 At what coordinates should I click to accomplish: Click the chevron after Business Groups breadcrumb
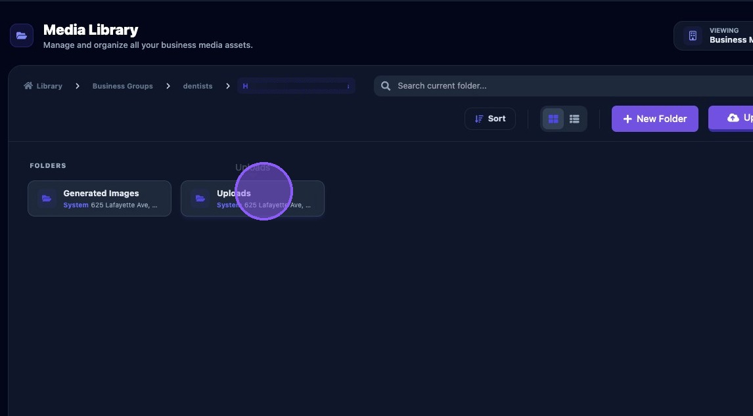click(168, 86)
